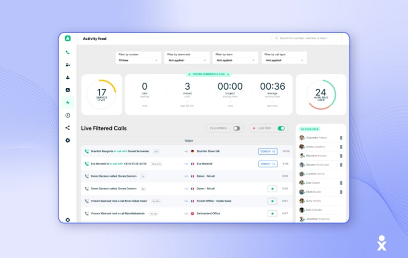Click the "Live Filtered Calls" heading
408x258 pixels.
click(x=104, y=128)
